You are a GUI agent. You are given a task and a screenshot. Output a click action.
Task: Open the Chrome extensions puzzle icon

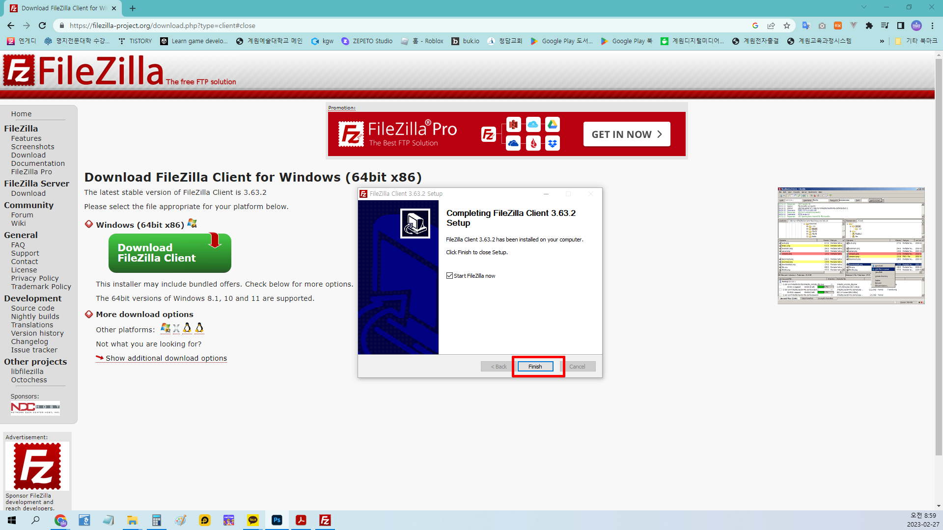(x=869, y=26)
